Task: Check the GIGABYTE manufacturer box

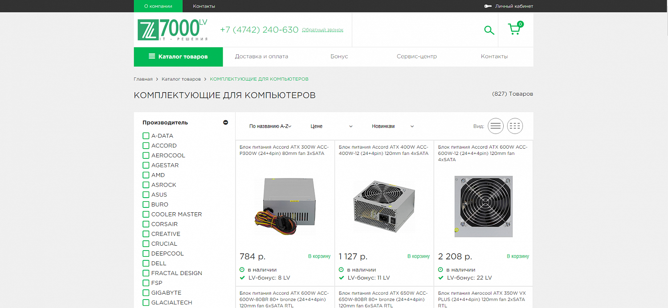Action: pyautogui.click(x=146, y=292)
